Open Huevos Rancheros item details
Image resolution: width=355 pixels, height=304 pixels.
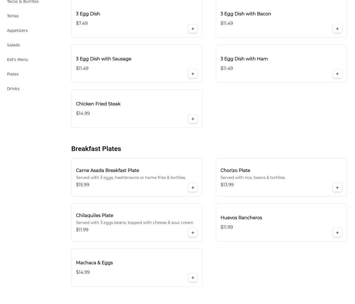click(241, 218)
